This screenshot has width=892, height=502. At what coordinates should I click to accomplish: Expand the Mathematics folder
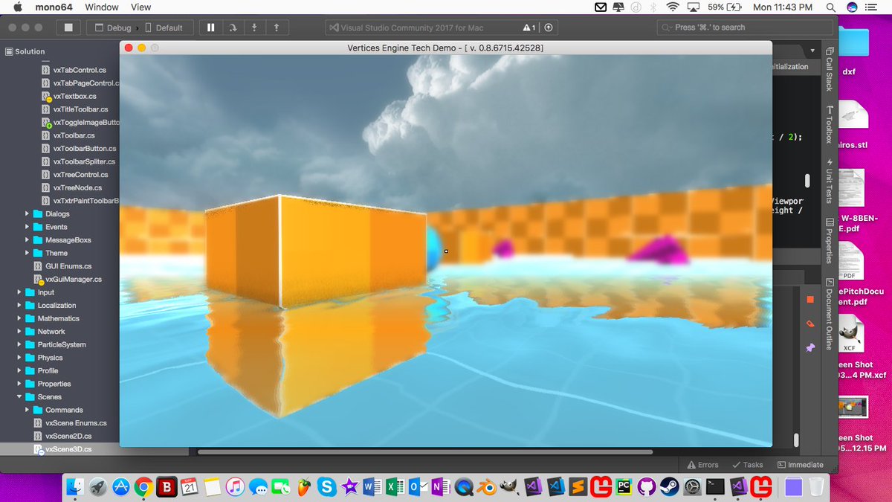[x=20, y=318]
